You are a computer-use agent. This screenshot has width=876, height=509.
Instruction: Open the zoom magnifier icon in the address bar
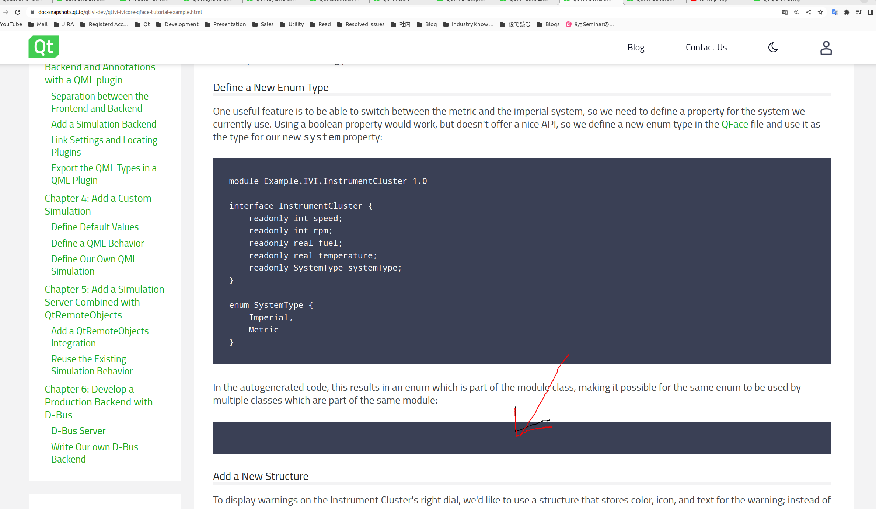(x=797, y=12)
